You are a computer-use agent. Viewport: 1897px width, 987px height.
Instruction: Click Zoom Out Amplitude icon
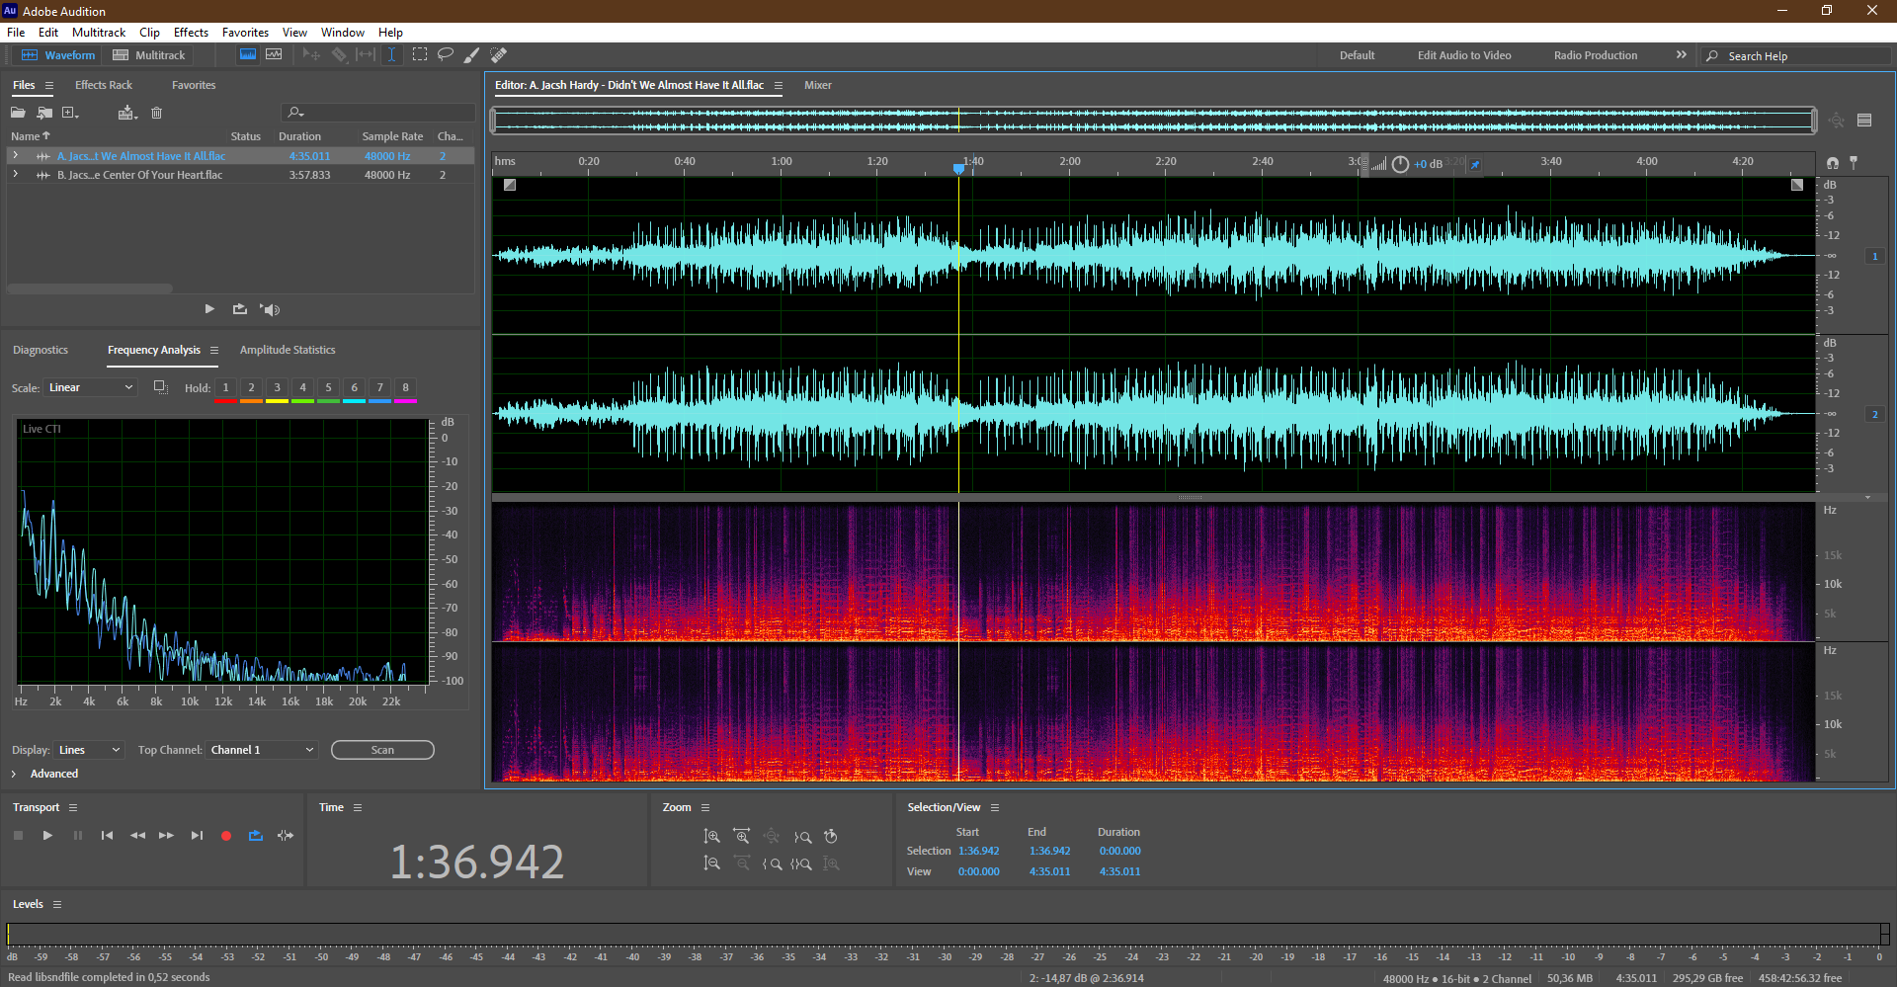click(711, 864)
